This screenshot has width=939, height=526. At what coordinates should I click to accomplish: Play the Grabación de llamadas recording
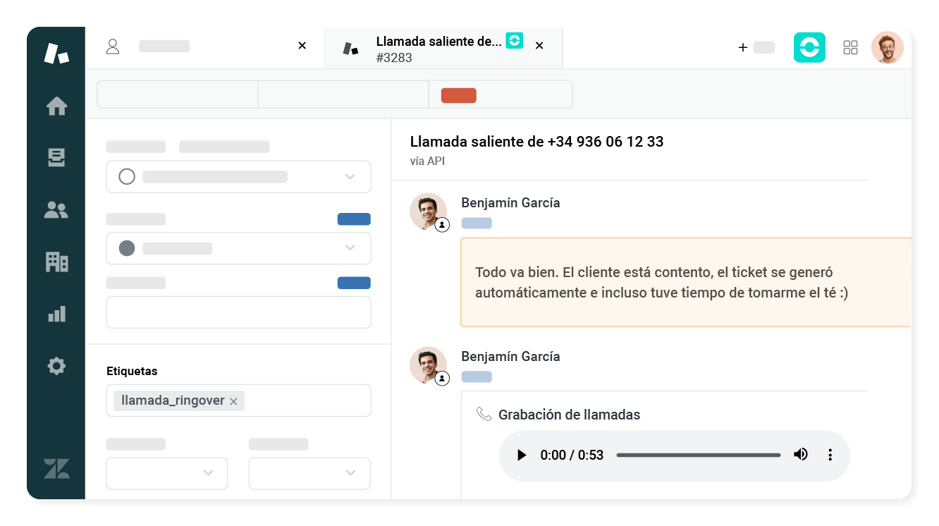pyautogui.click(x=522, y=454)
